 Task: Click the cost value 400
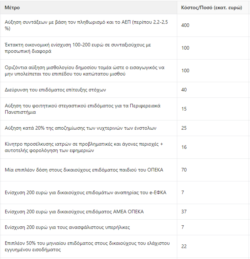pos(185,25)
